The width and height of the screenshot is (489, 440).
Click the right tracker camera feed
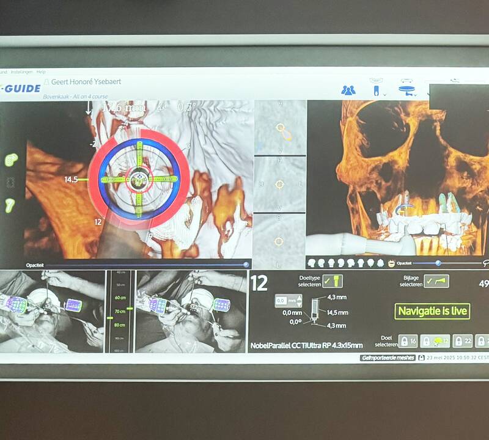(191, 312)
